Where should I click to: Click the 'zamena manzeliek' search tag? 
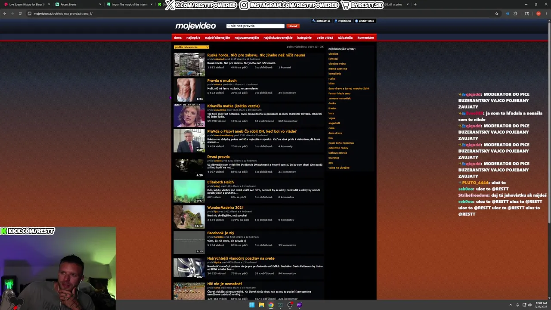point(339,98)
